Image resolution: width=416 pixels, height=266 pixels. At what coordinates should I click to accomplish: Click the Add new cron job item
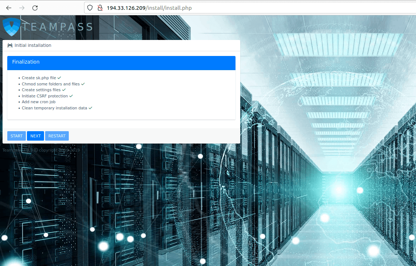click(39, 102)
